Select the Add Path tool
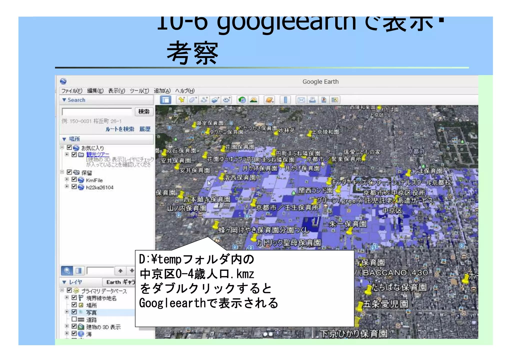The height and width of the screenshot is (362, 512). coord(204,100)
